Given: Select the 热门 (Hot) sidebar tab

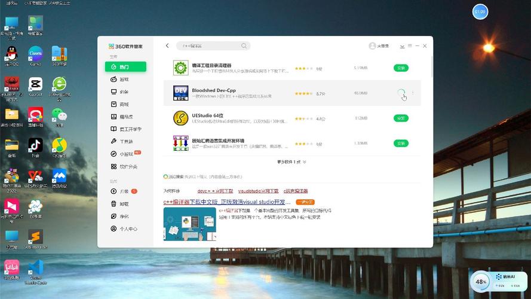Looking at the screenshot, I should pyautogui.click(x=125, y=67).
